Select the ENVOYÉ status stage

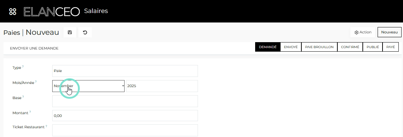click(291, 47)
